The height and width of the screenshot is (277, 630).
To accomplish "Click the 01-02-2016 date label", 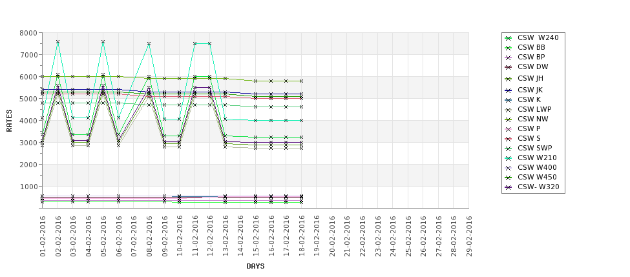I will [x=43, y=236].
